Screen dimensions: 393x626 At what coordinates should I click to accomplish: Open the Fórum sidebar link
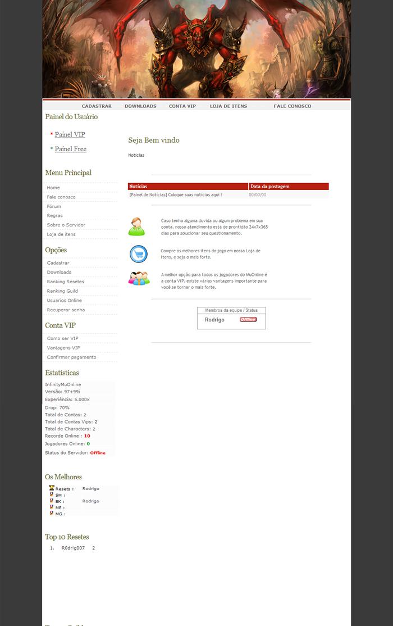(54, 206)
